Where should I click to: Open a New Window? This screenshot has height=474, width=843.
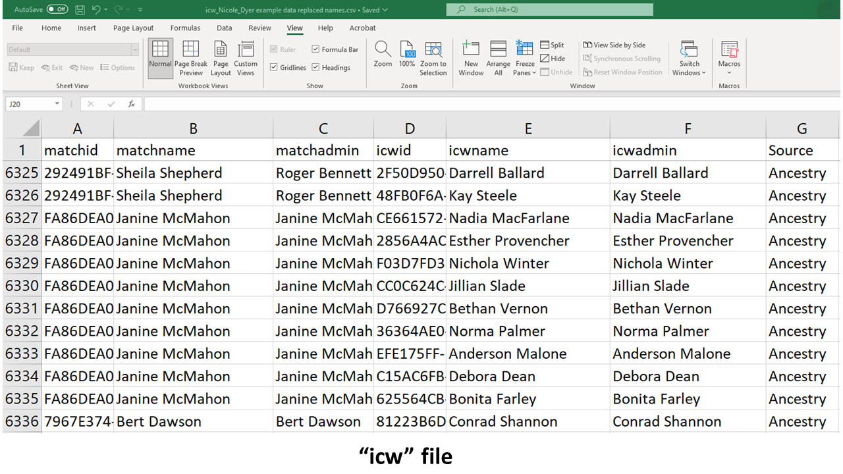pyautogui.click(x=471, y=58)
